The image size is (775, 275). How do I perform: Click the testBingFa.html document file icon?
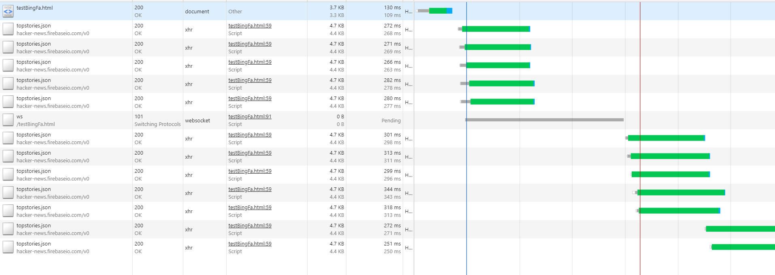click(8, 11)
